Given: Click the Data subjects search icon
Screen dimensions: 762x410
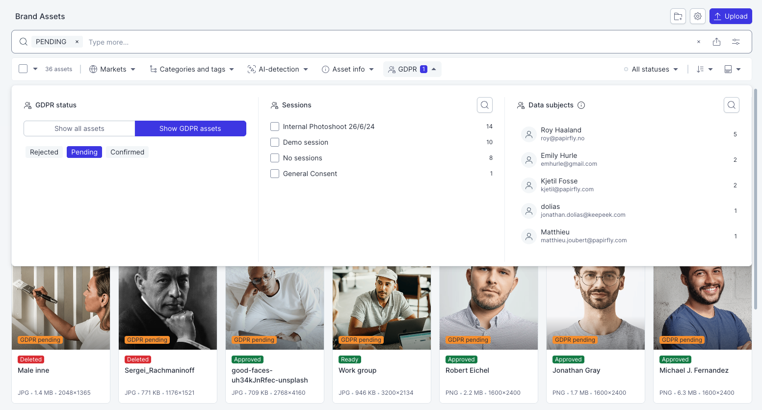Looking at the screenshot, I should [x=732, y=105].
